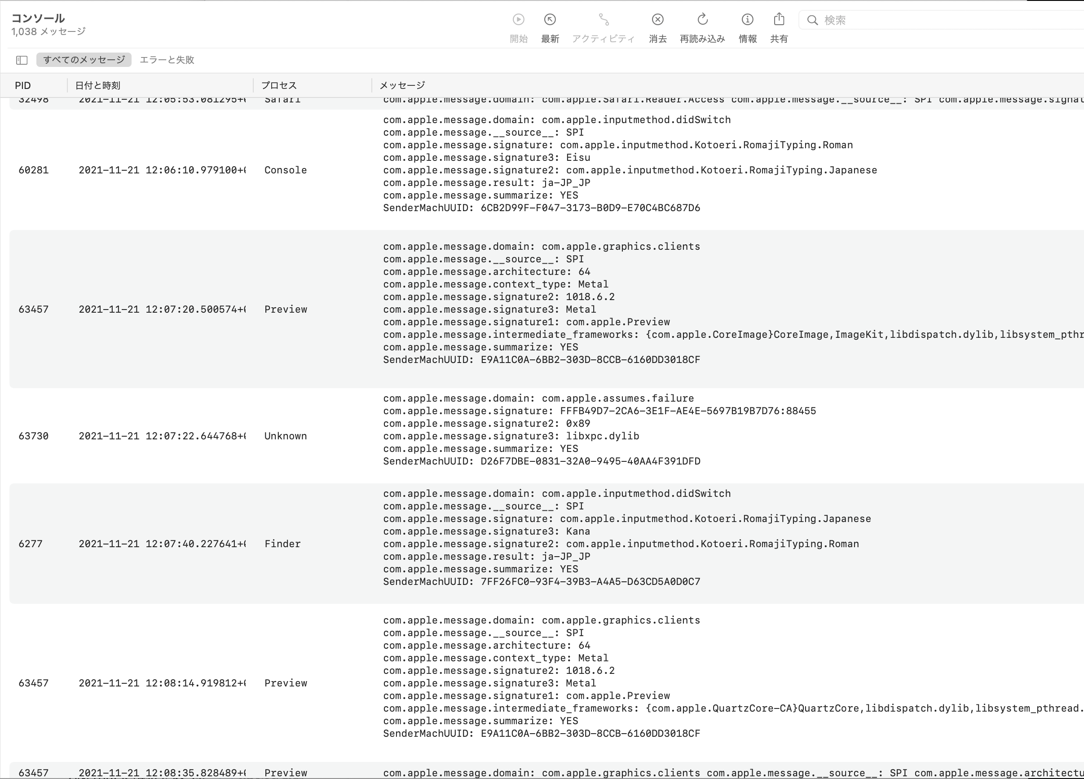Viewport: 1084px width, 779px height.
Task: Open the Info (情報) inspector icon
Action: pyautogui.click(x=747, y=20)
